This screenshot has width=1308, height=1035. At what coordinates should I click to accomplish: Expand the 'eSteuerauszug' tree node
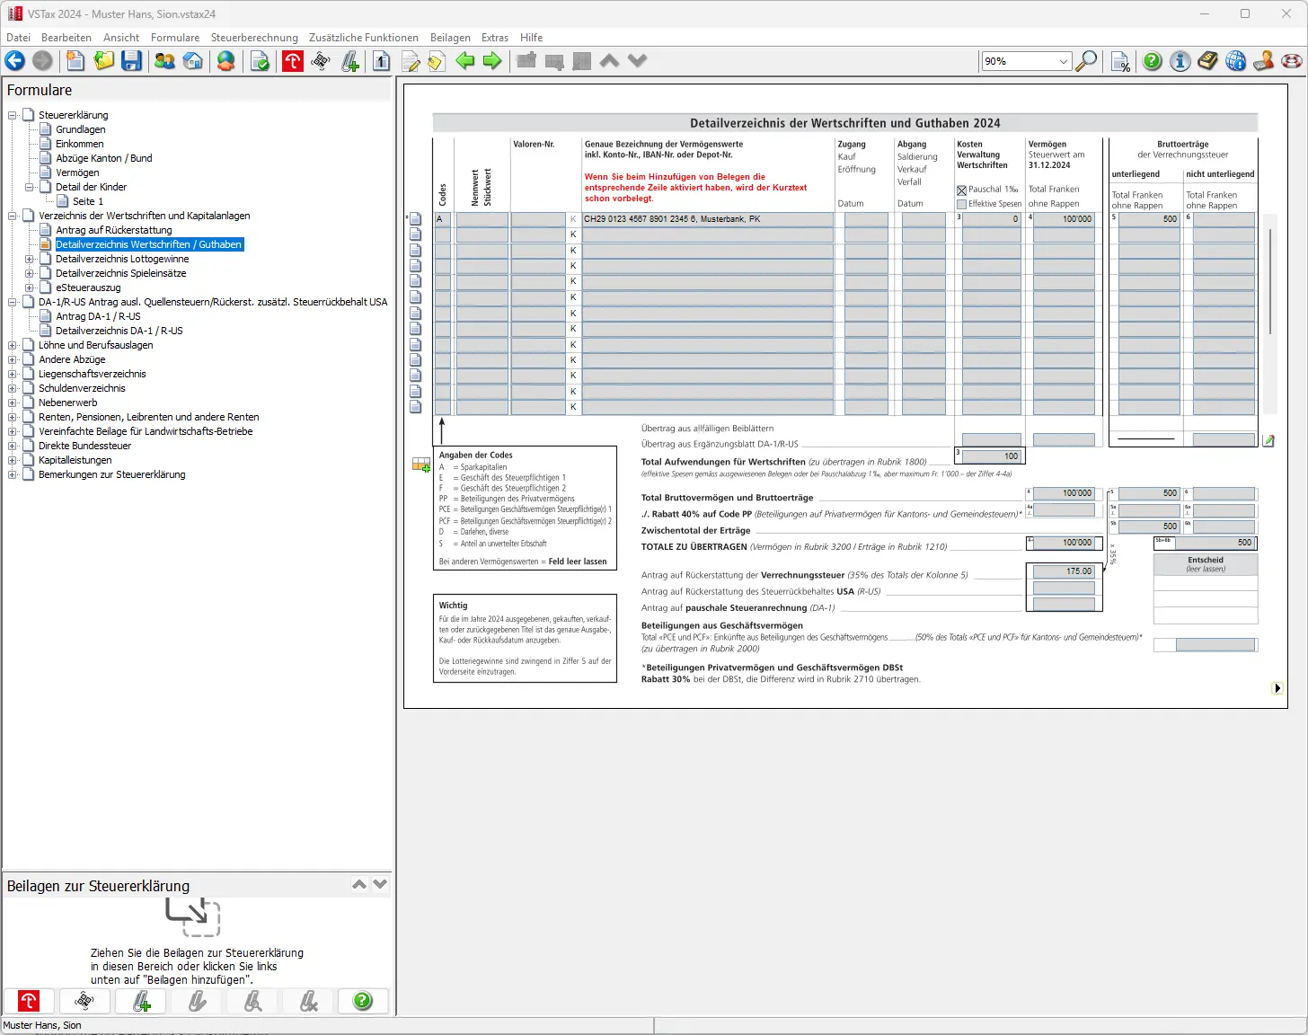[x=30, y=287]
